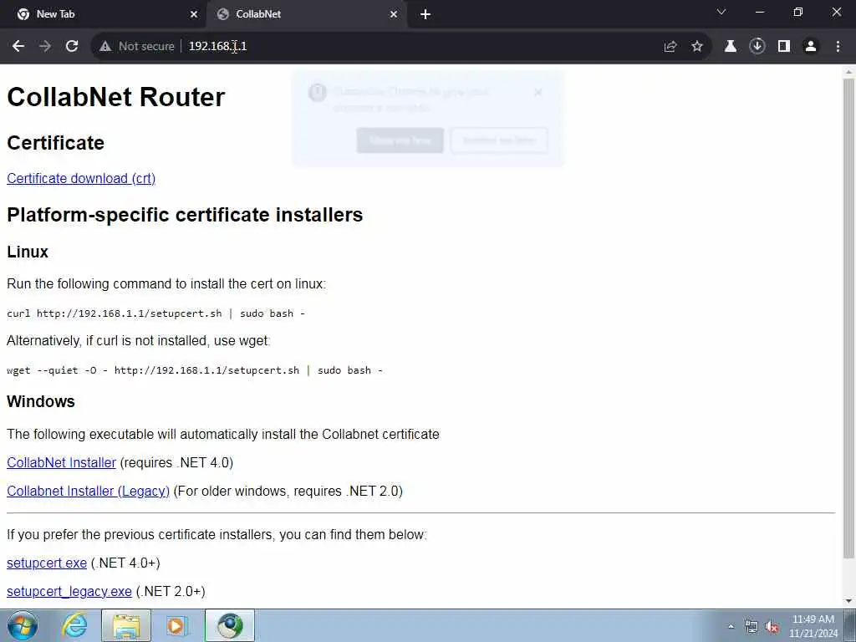The height and width of the screenshot is (642, 856).
Task: Open a new tab with plus button
Action: (425, 14)
